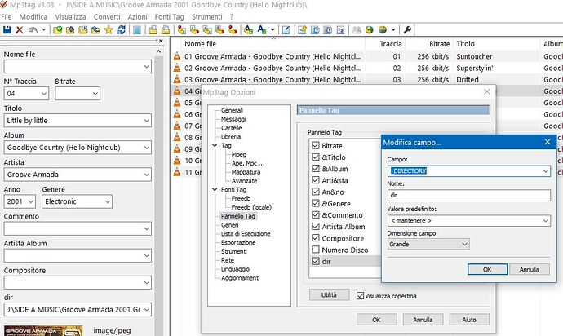
Task: Open the Azioni menu
Action: [138, 16]
